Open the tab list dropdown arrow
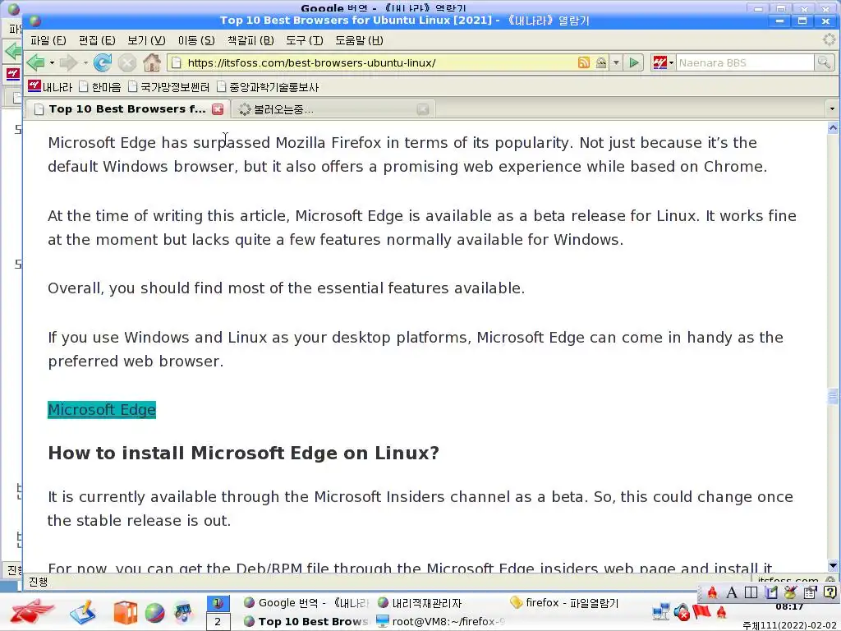The image size is (841, 631). tap(832, 109)
